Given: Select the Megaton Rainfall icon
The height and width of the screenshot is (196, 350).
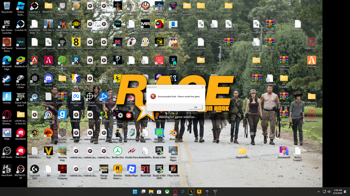Looking at the screenshot, I should click(145, 27).
